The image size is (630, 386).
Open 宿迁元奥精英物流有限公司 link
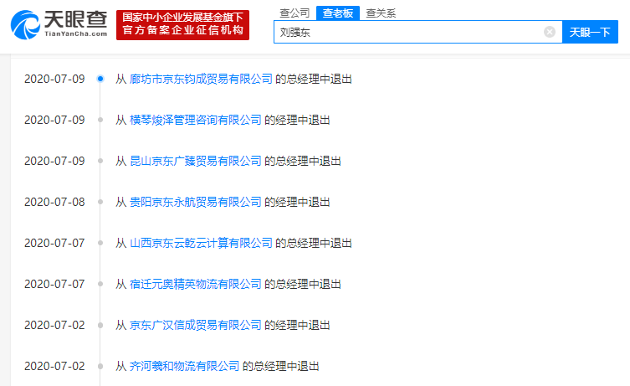[x=196, y=284]
